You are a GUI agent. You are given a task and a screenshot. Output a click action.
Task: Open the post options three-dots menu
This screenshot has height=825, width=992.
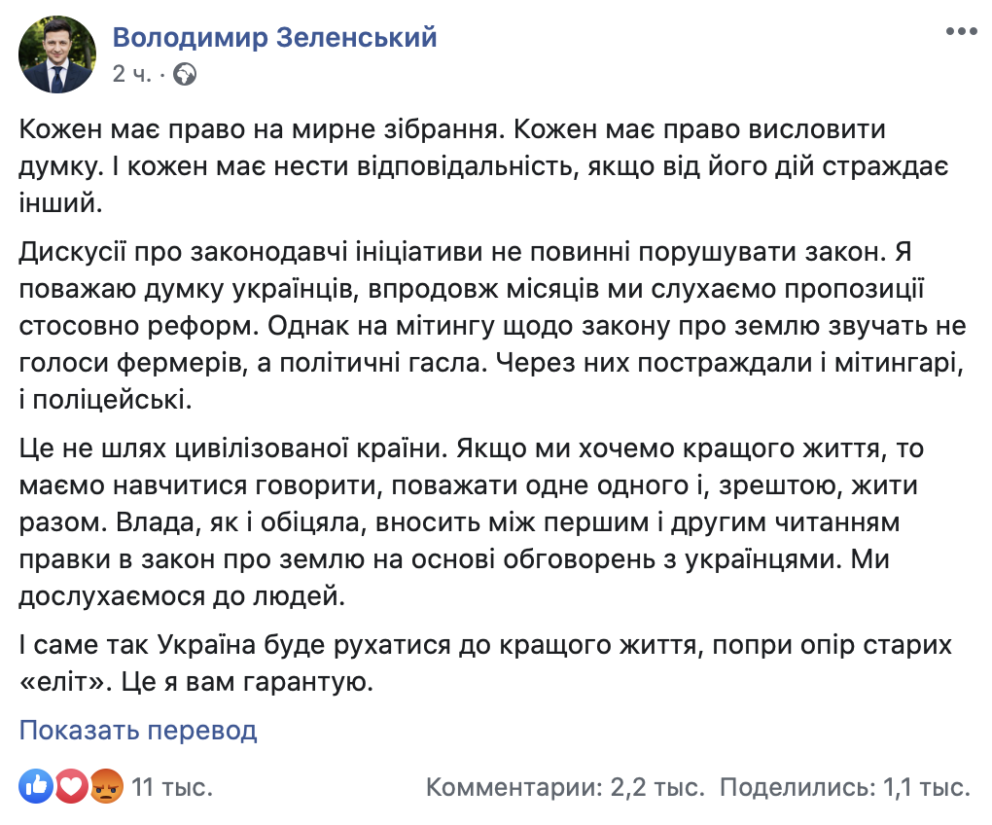[x=960, y=32]
